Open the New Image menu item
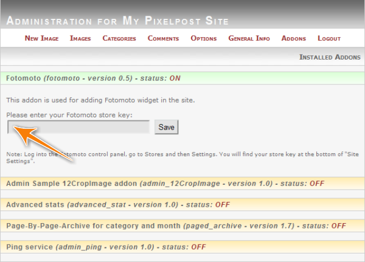 click(41, 38)
